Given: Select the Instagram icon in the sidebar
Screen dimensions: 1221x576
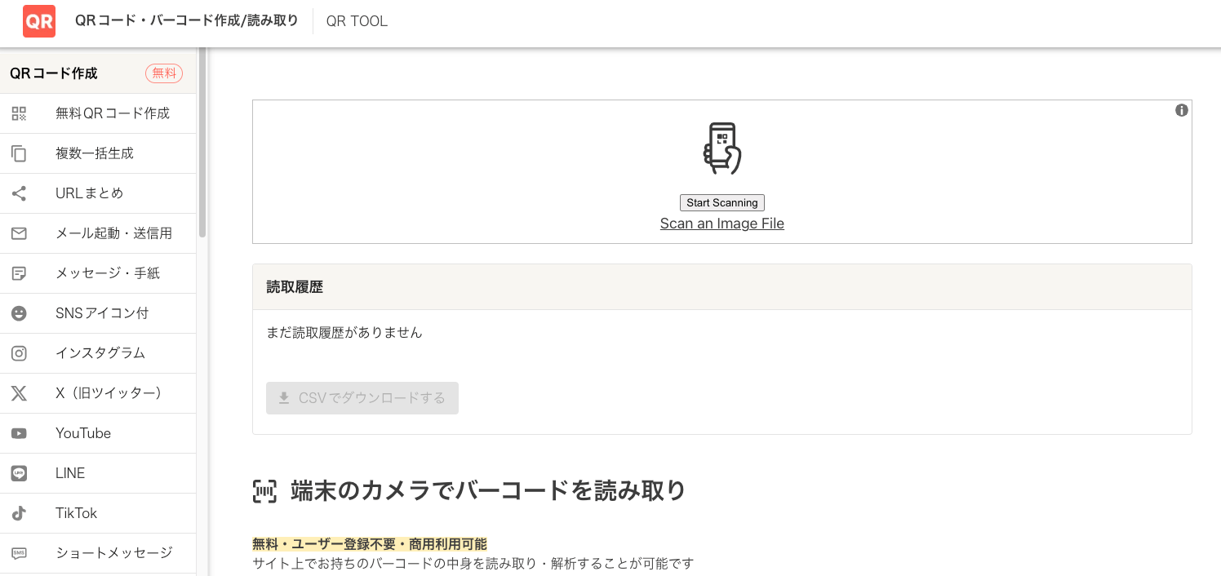Looking at the screenshot, I should click(x=19, y=353).
